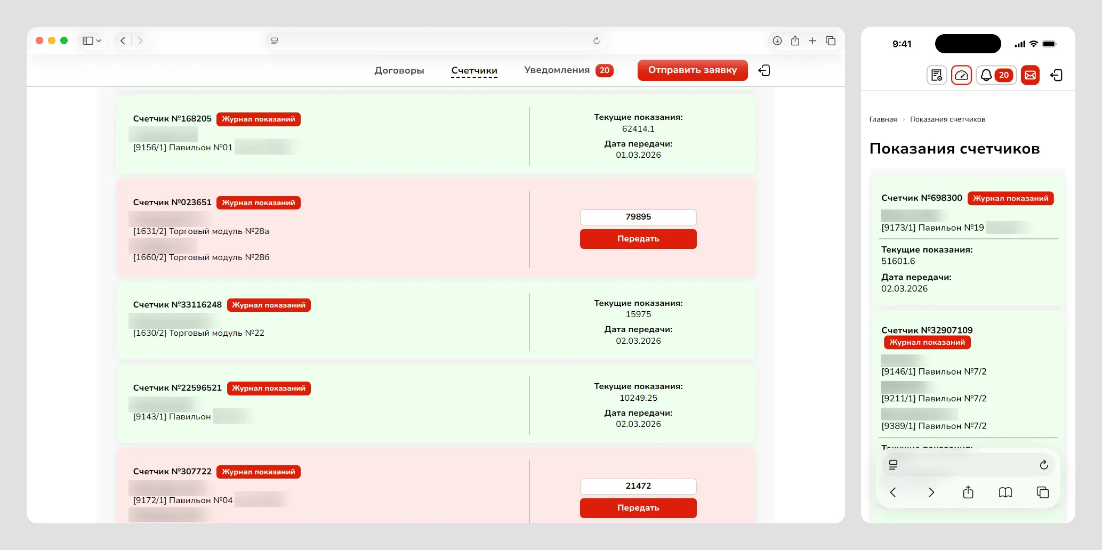Click the Главная breadcrumb link
This screenshot has width=1102, height=550.
[x=883, y=119]
